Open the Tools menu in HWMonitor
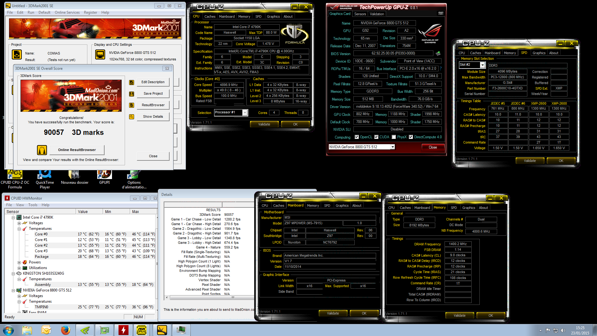 (33, 205)
